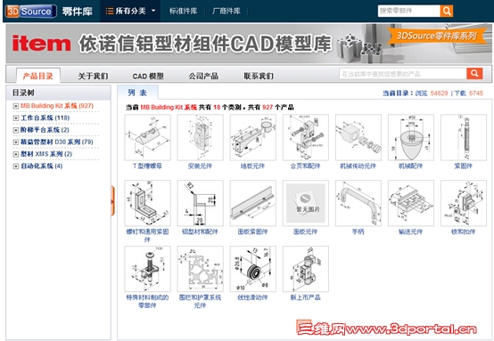
Task: Click MB Building Kit 系统 link in summary line
Action: [169, 107]
